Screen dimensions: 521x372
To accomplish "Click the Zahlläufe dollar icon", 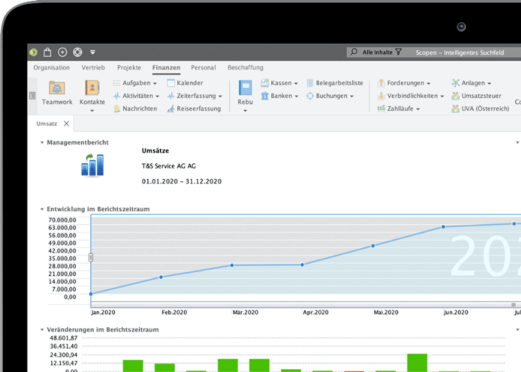I will 381,109.
